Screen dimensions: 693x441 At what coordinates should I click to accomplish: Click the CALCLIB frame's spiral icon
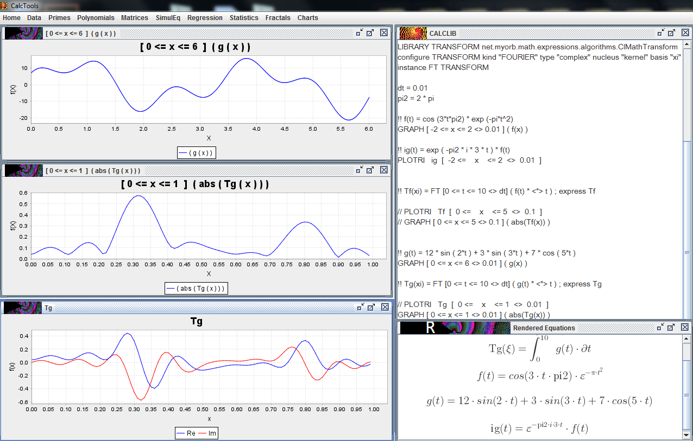click(413, 34)
